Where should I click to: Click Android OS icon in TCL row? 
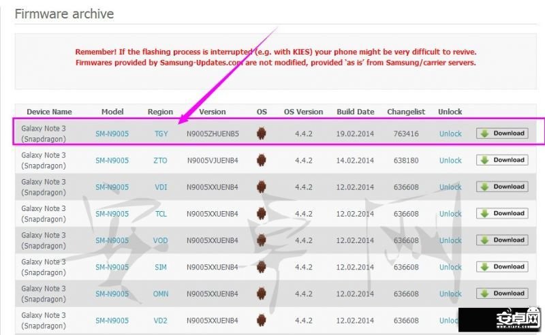tap(262, 214)
